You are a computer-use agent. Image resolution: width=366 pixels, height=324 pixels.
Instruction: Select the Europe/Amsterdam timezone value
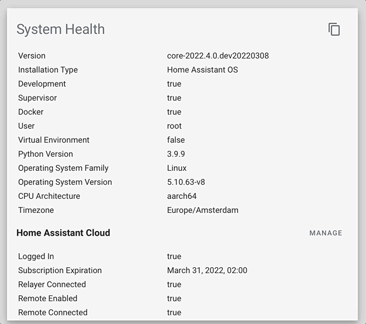(203, 210)
